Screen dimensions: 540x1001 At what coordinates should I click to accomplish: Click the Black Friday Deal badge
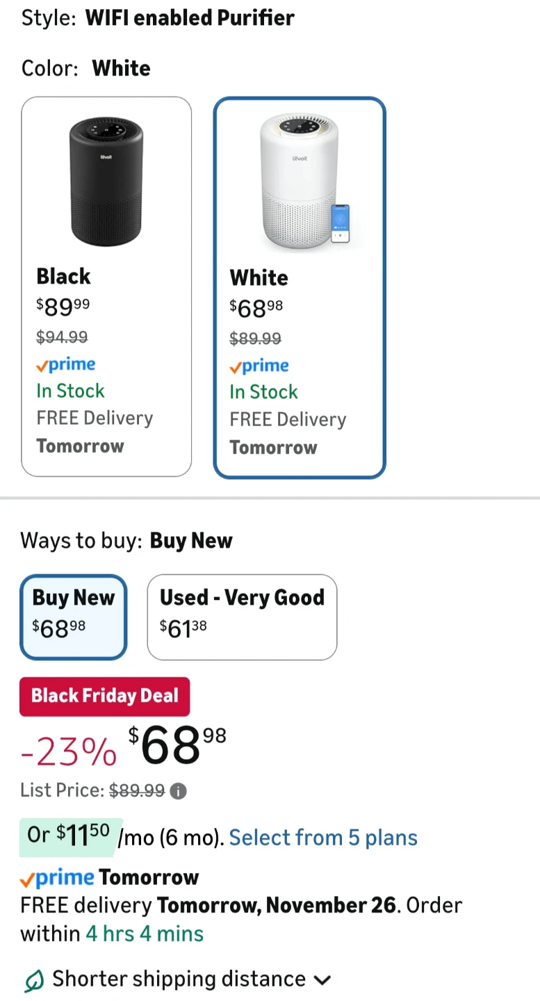(x=104, y=696)
